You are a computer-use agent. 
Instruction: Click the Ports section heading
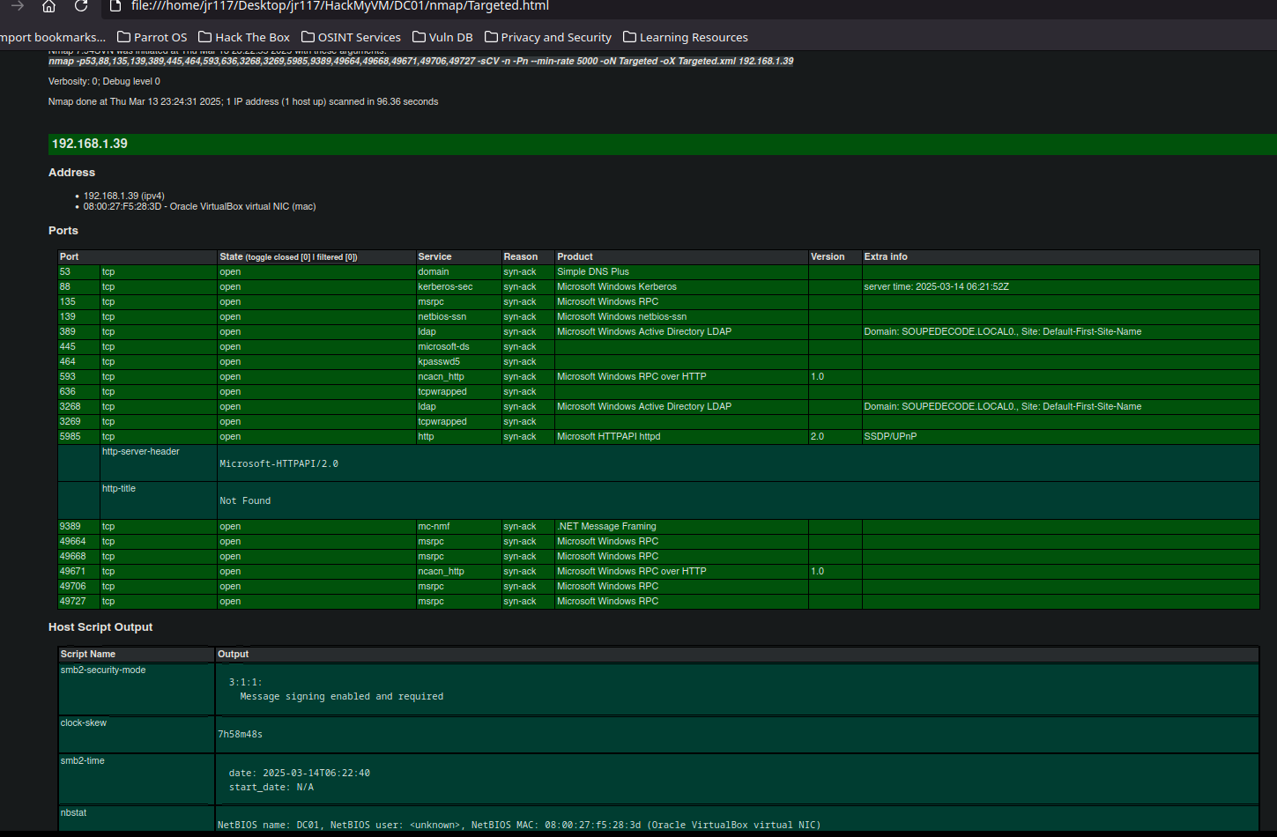click(x=63, y=231)
